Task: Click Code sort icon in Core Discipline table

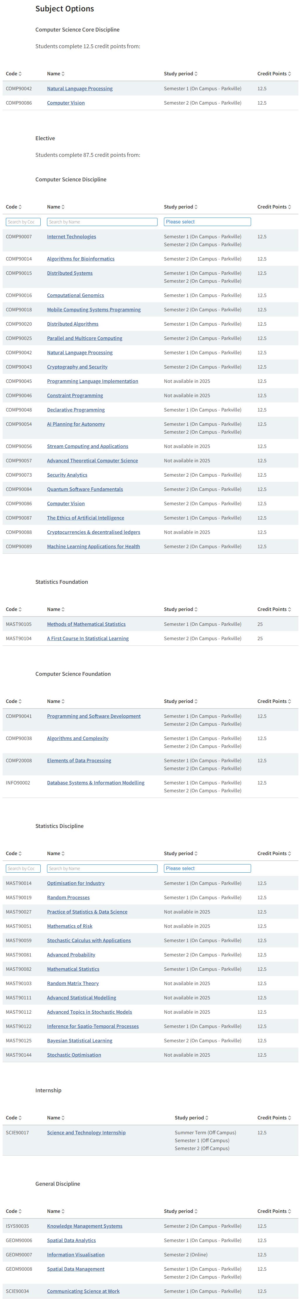Action: [20, 74]
